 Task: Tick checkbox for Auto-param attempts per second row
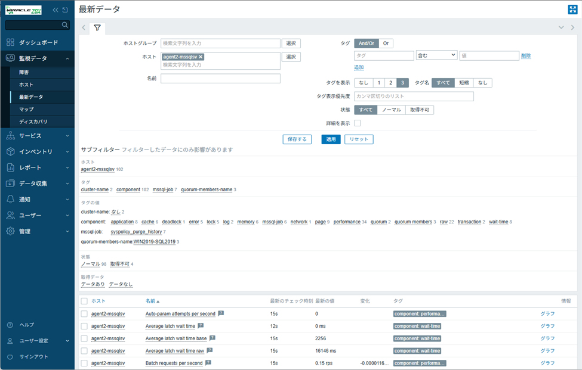pos(84,313)
